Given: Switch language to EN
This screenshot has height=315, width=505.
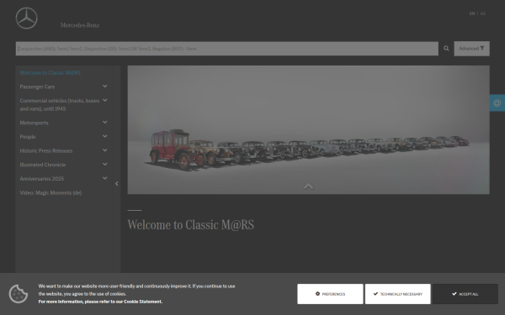Looking at the screenshot, I should coord(472,13).
